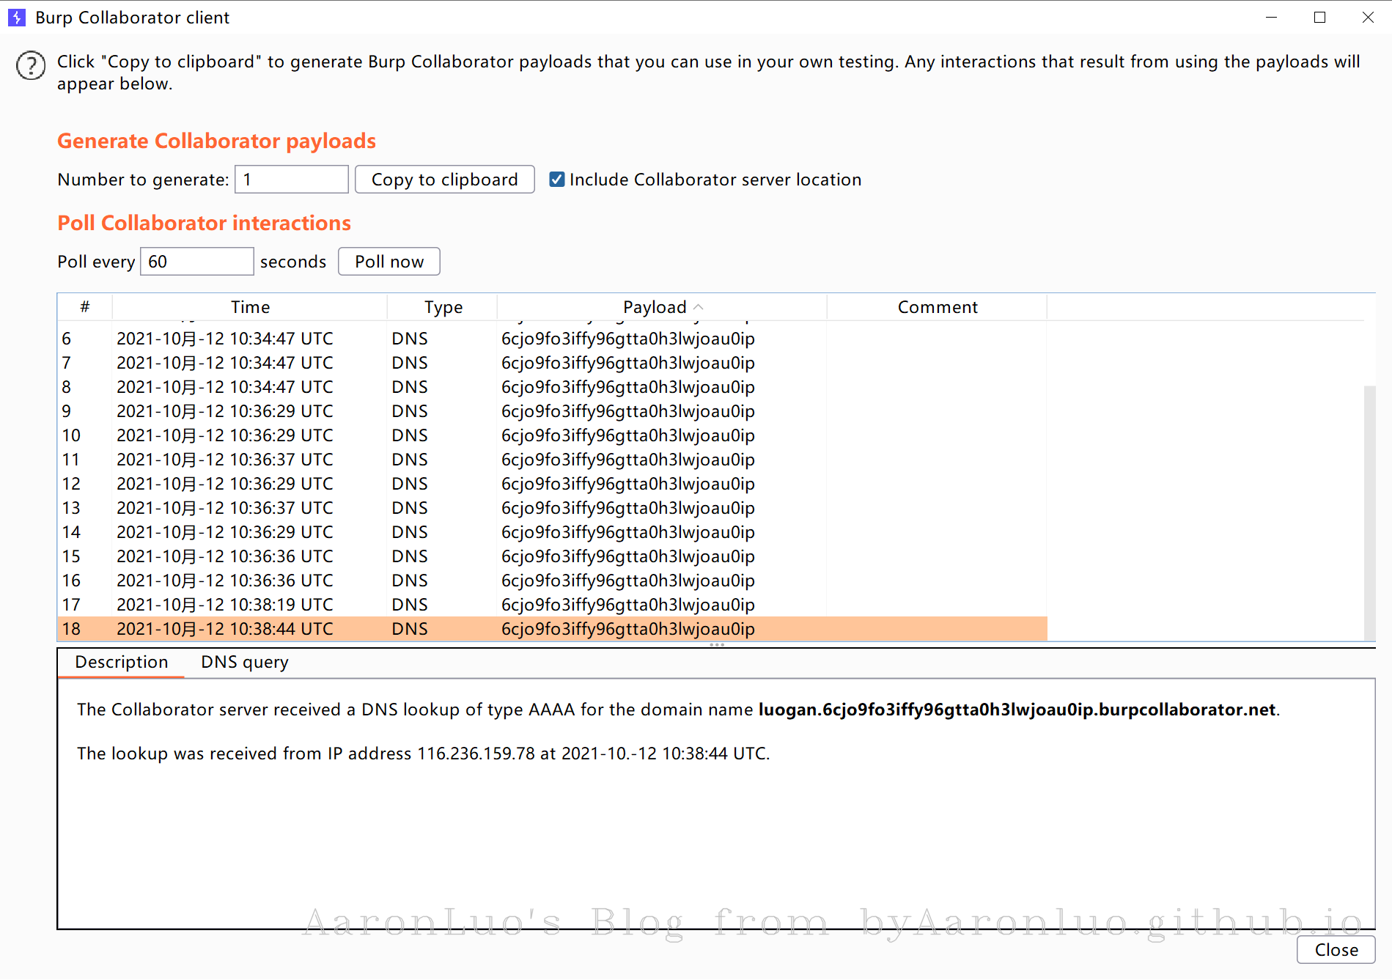Minimize the Burp Collaborator client window
Image resolution: width=1392 pixels, height=980 pixels.
point(1272,18)
